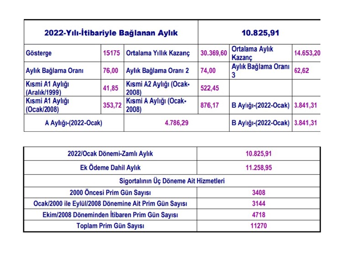Select 'Sigortalının Üç Döneme Ait Hizmetleri' heading
Image resolution: width=345 pixels, height=260 pixels.
pos(172,181)
